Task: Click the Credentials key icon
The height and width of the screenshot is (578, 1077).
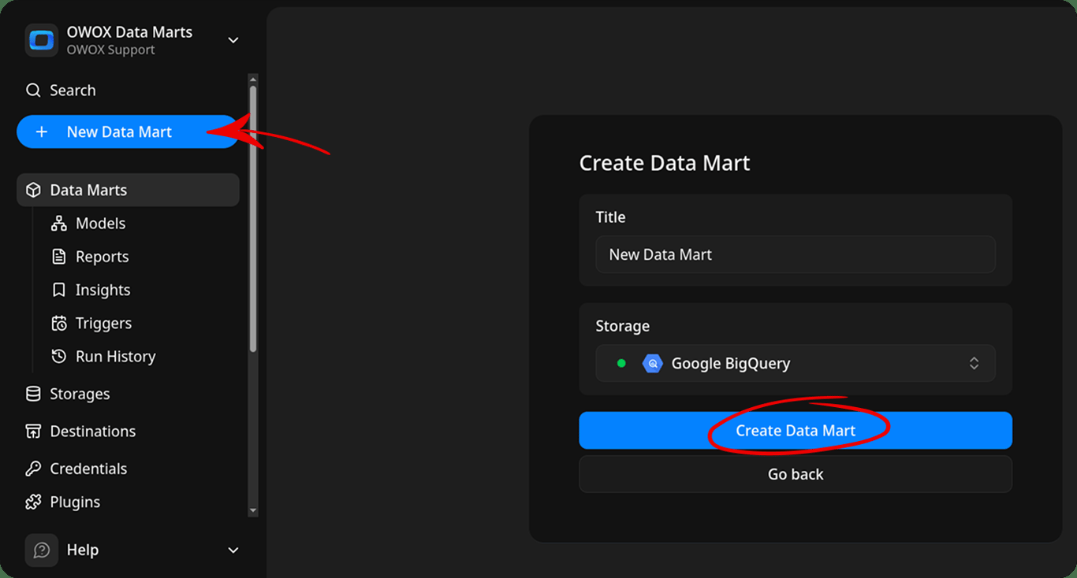Action: tap(33, 469)
